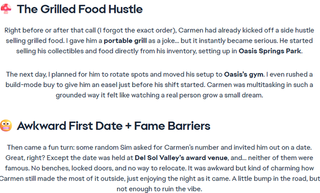Click the bold text Oasis Springs Park
The image size is (320, 193).
(x=270, y=51)
